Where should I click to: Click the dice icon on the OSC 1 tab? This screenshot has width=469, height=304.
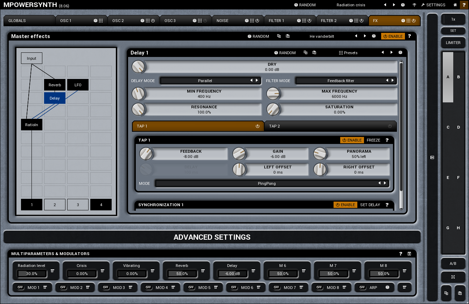pos(96,21)
